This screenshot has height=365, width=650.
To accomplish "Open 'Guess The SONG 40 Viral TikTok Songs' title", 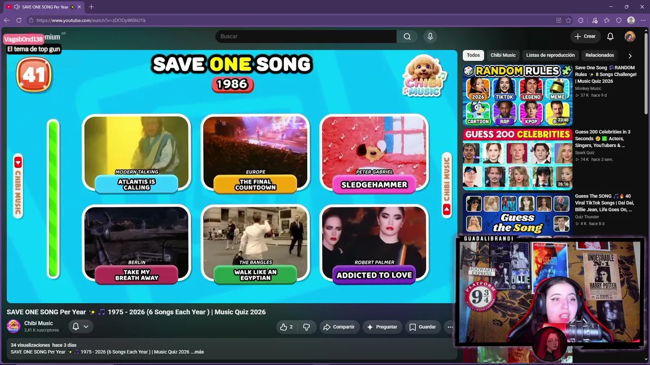I will (x=603, y=203).
